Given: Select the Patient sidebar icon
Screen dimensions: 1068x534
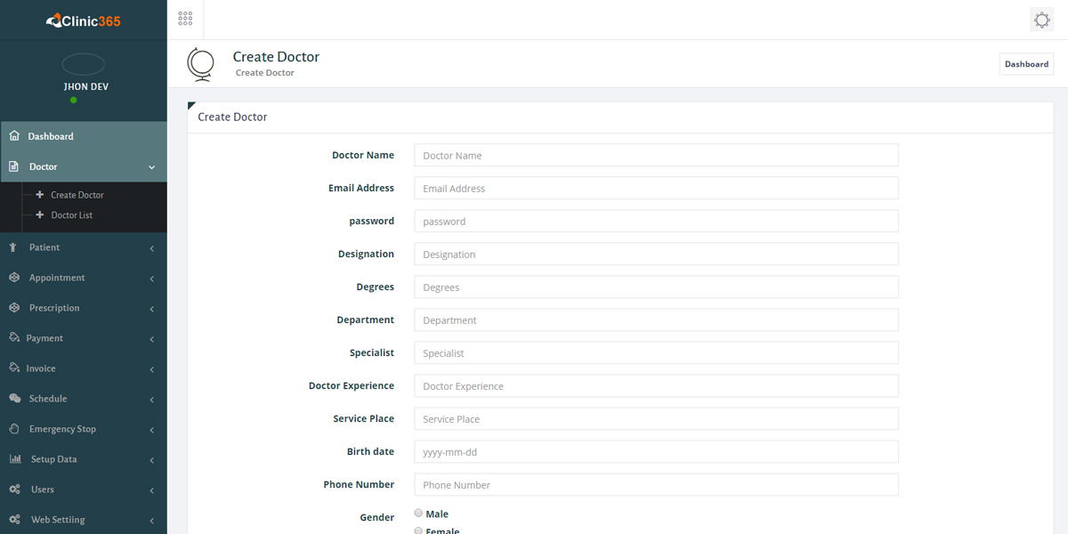Looking at the screenshot, I should tap(15, 247).
